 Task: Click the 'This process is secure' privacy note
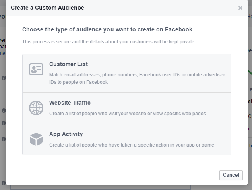pos(109,42)
